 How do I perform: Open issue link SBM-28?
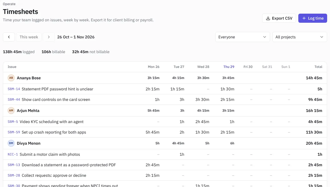pos(14,175)
